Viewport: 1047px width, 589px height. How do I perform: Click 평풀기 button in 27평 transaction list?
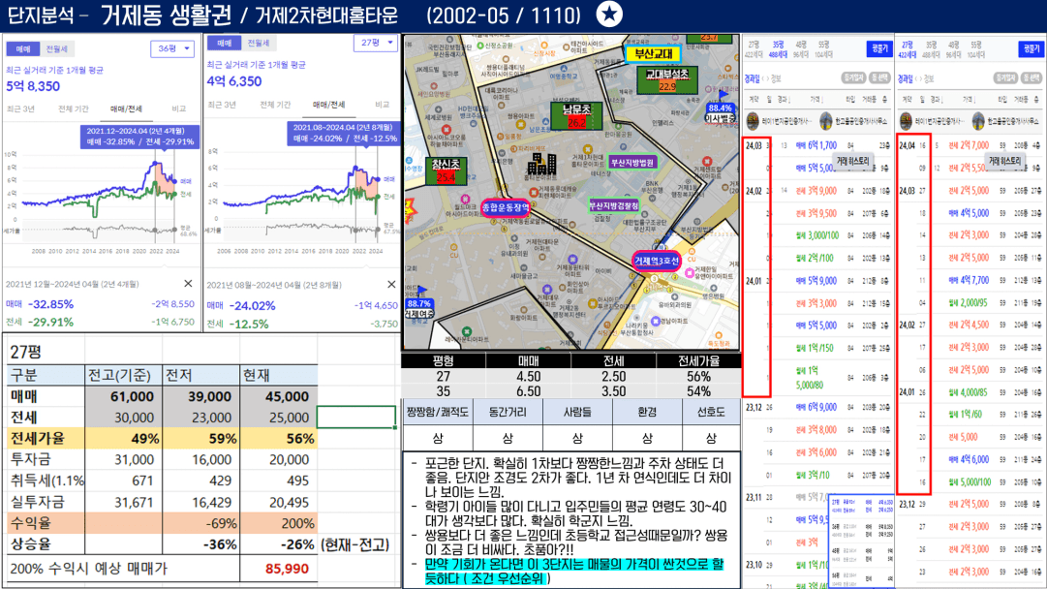point(1031,48)
